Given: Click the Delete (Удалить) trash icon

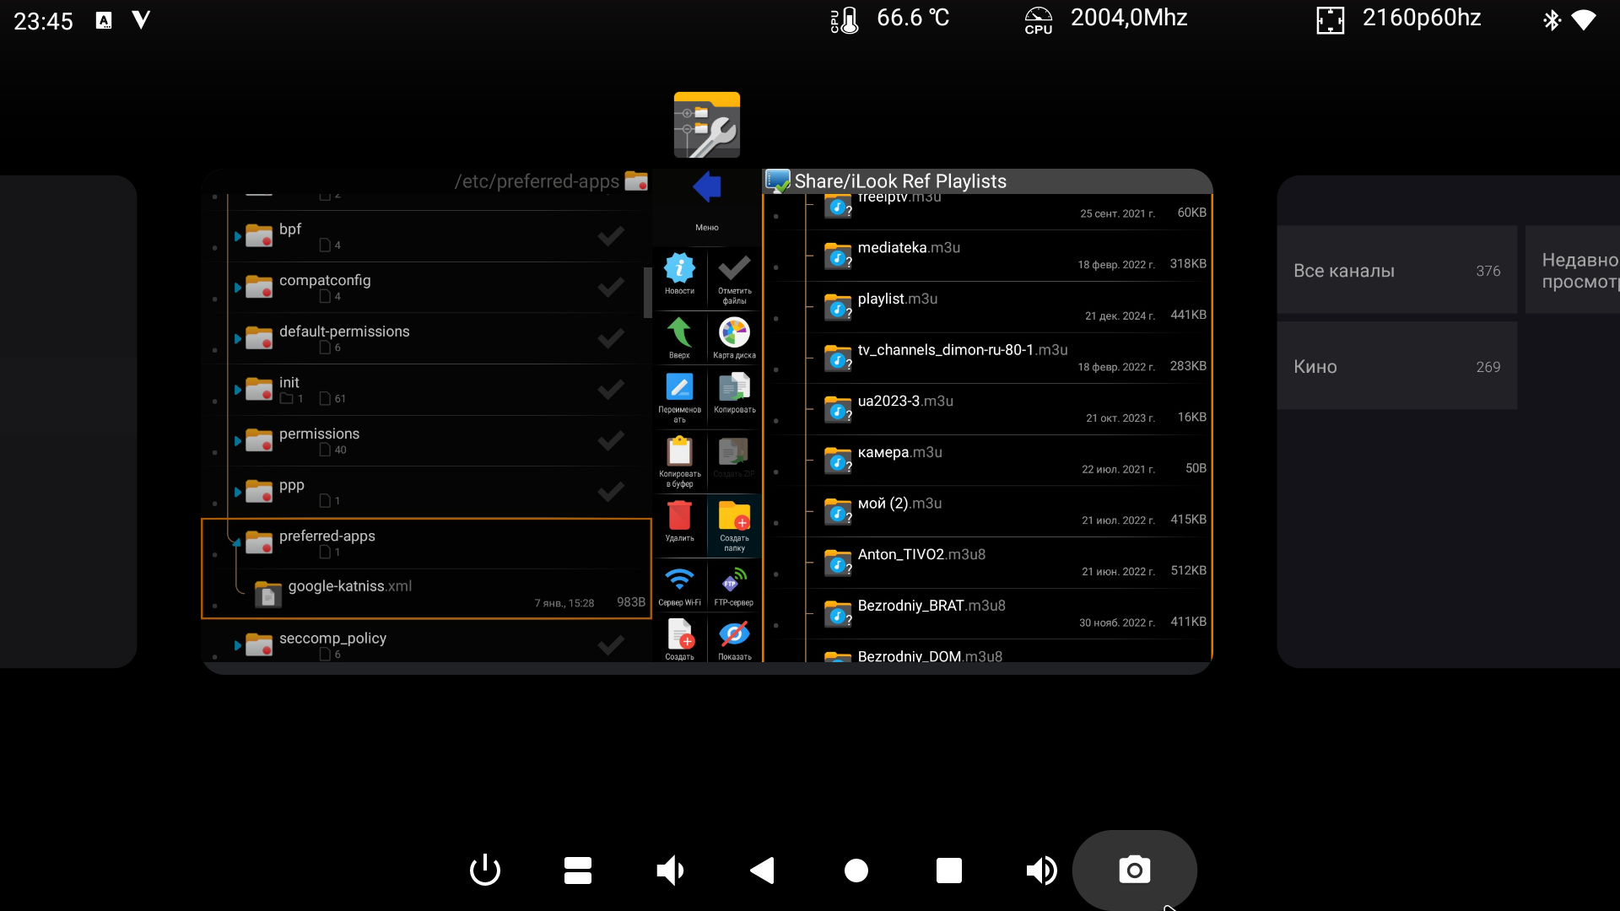Looking at the screenshot, I should 679,517.
